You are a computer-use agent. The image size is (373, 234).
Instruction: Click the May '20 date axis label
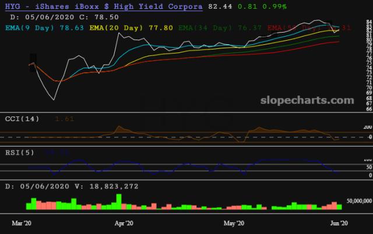[234, 222]
